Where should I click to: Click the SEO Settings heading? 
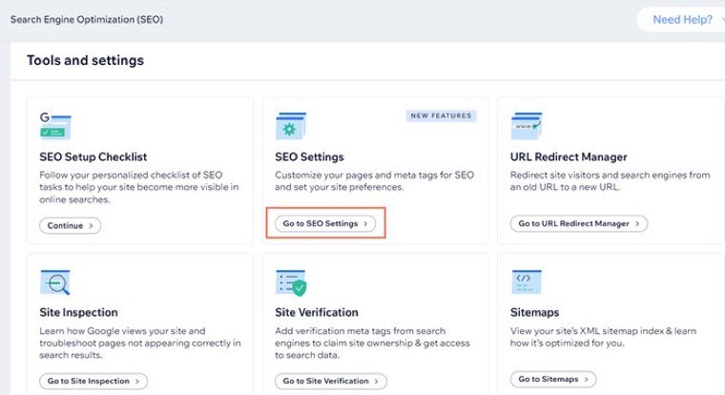(309, 156)
